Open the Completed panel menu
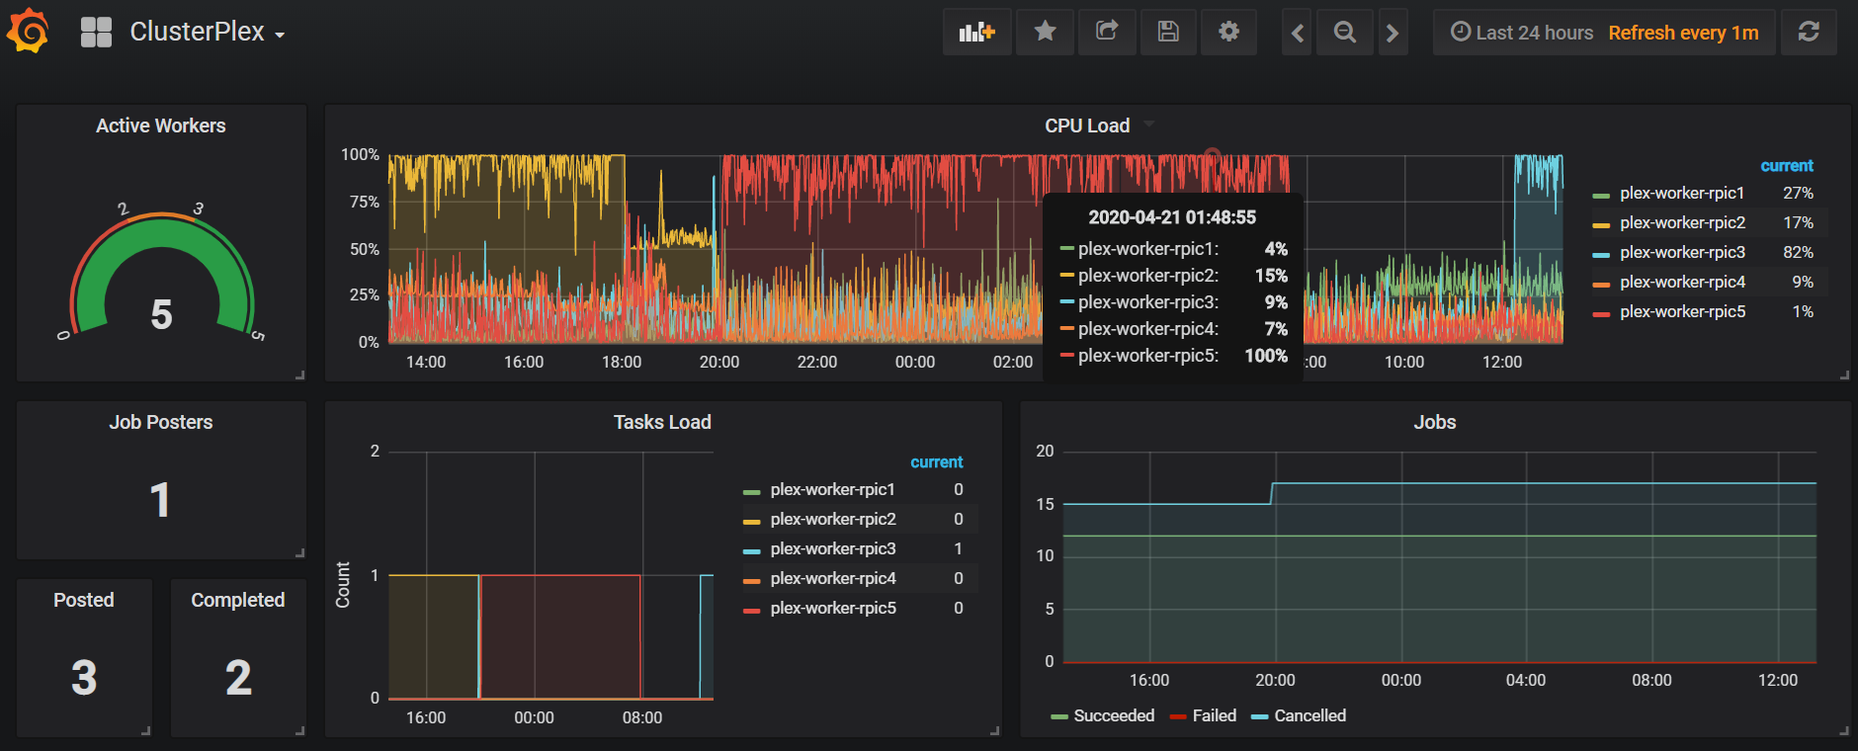The image size is (1858, 751). coord(237,600)
